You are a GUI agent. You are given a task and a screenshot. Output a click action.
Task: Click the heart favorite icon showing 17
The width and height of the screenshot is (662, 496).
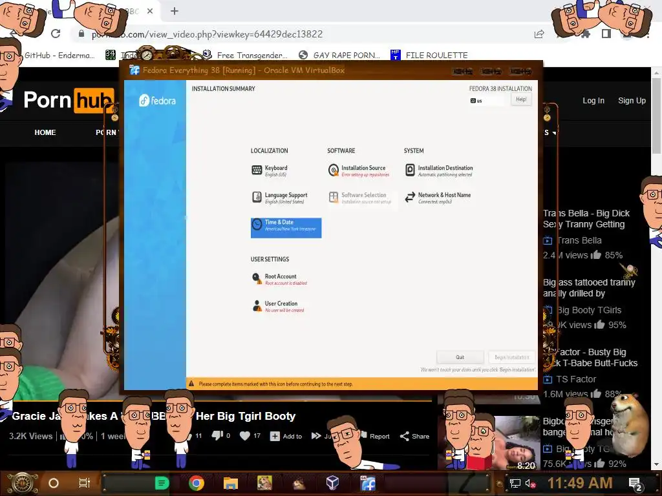pos(245,436)
